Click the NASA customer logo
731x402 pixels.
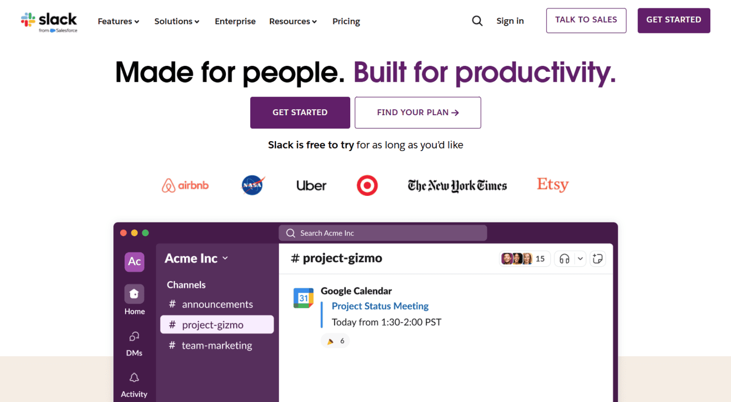tap(253, 186)
